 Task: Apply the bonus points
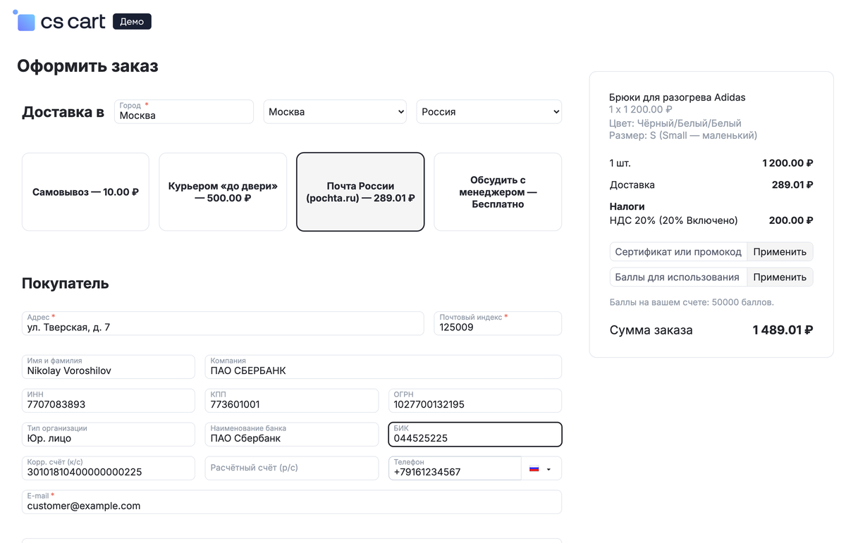click(x=780, y=277)
